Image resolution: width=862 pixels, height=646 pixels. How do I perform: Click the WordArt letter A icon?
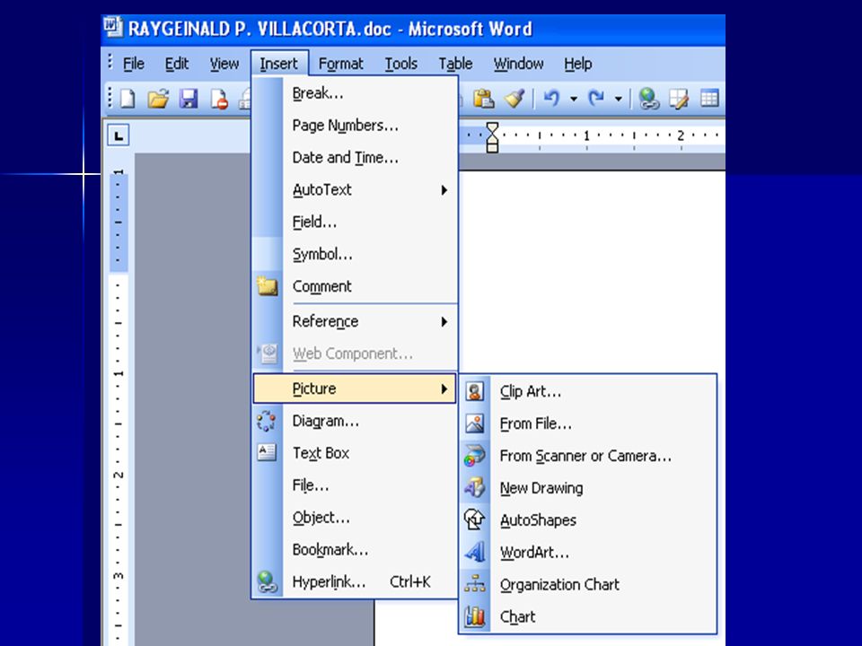[474, 552]
